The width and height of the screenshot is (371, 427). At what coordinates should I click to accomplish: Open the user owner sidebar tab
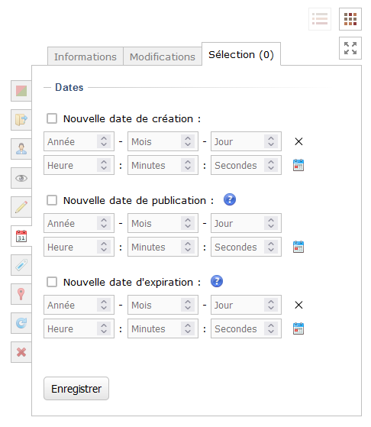pyautogui.click(x=21, y=149)
